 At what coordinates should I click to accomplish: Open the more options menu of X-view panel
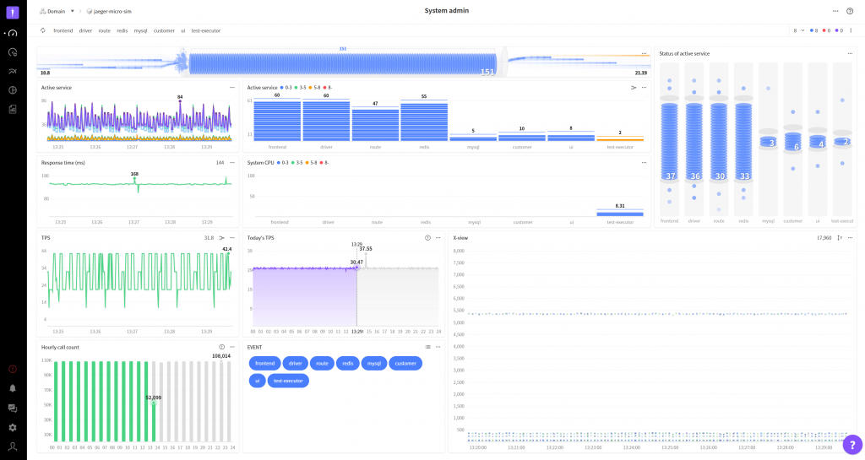point(850,238)
